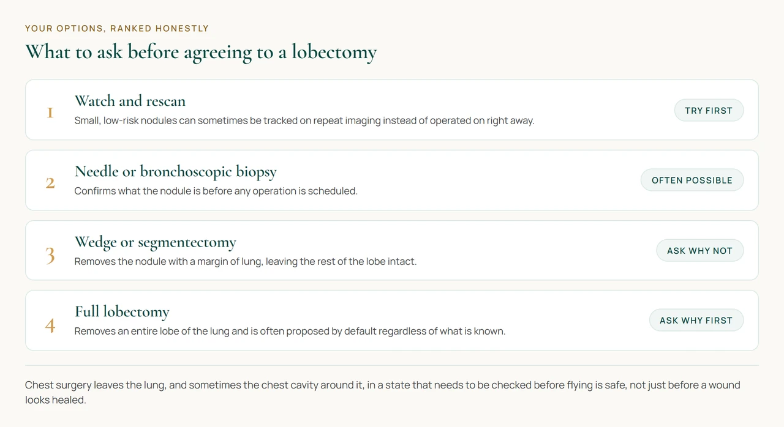Click the TRY FIRST badge
Viewport: 784px width, 427px height.
pyautogui.click(x=709, y=110)
